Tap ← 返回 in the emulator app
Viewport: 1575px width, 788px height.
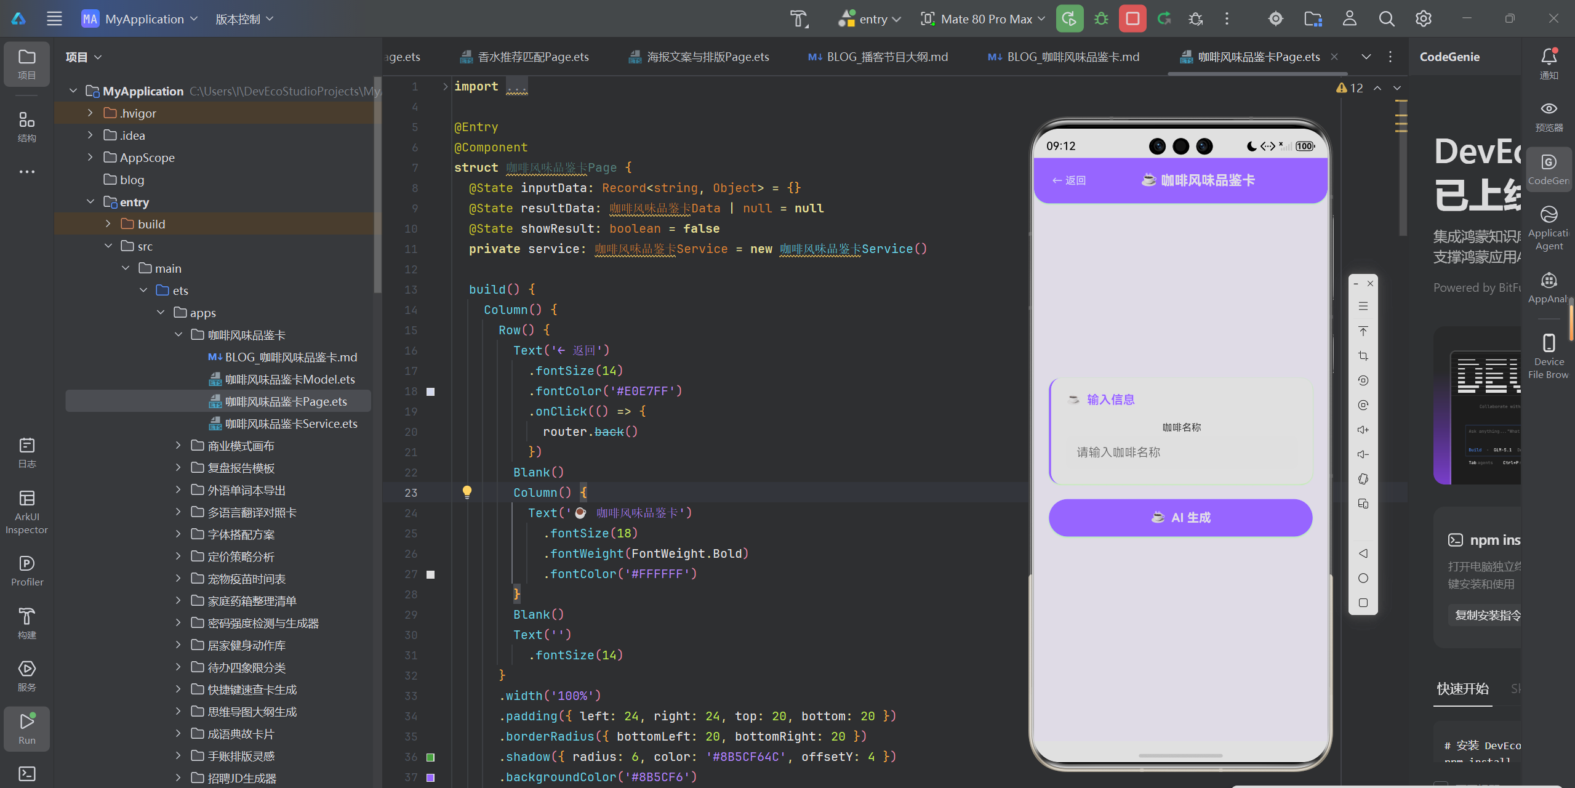point(1068,180)
